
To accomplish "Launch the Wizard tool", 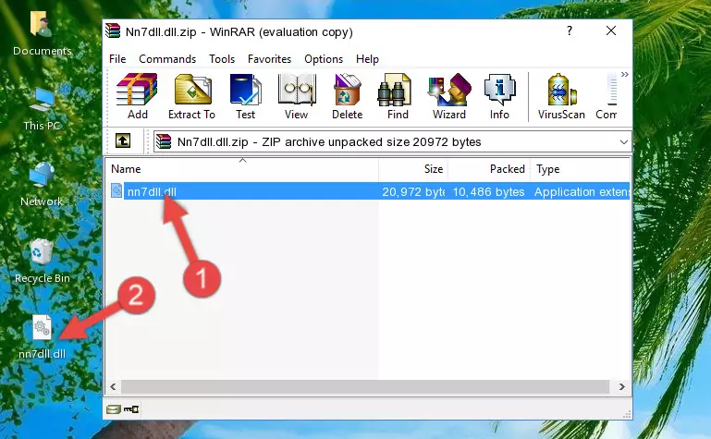I will coord(449,96).
